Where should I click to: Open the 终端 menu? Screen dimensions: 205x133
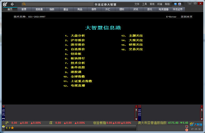[x=159, y=4]
